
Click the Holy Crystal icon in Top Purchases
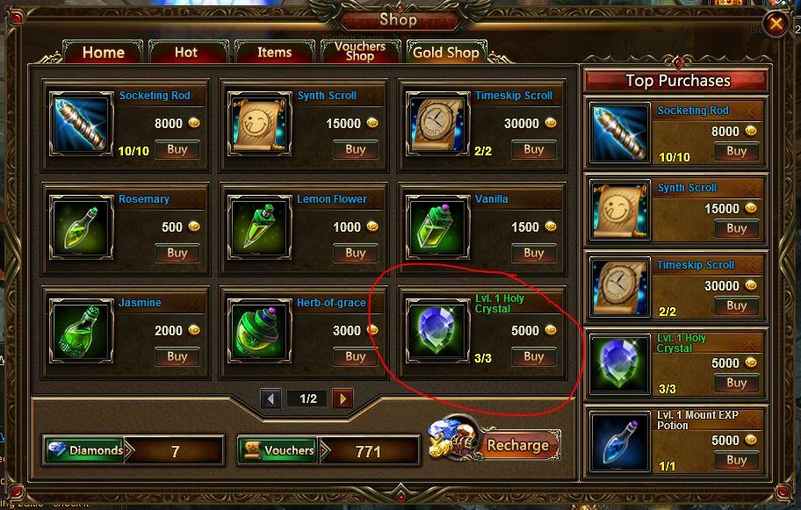click(x=620, y=364)
